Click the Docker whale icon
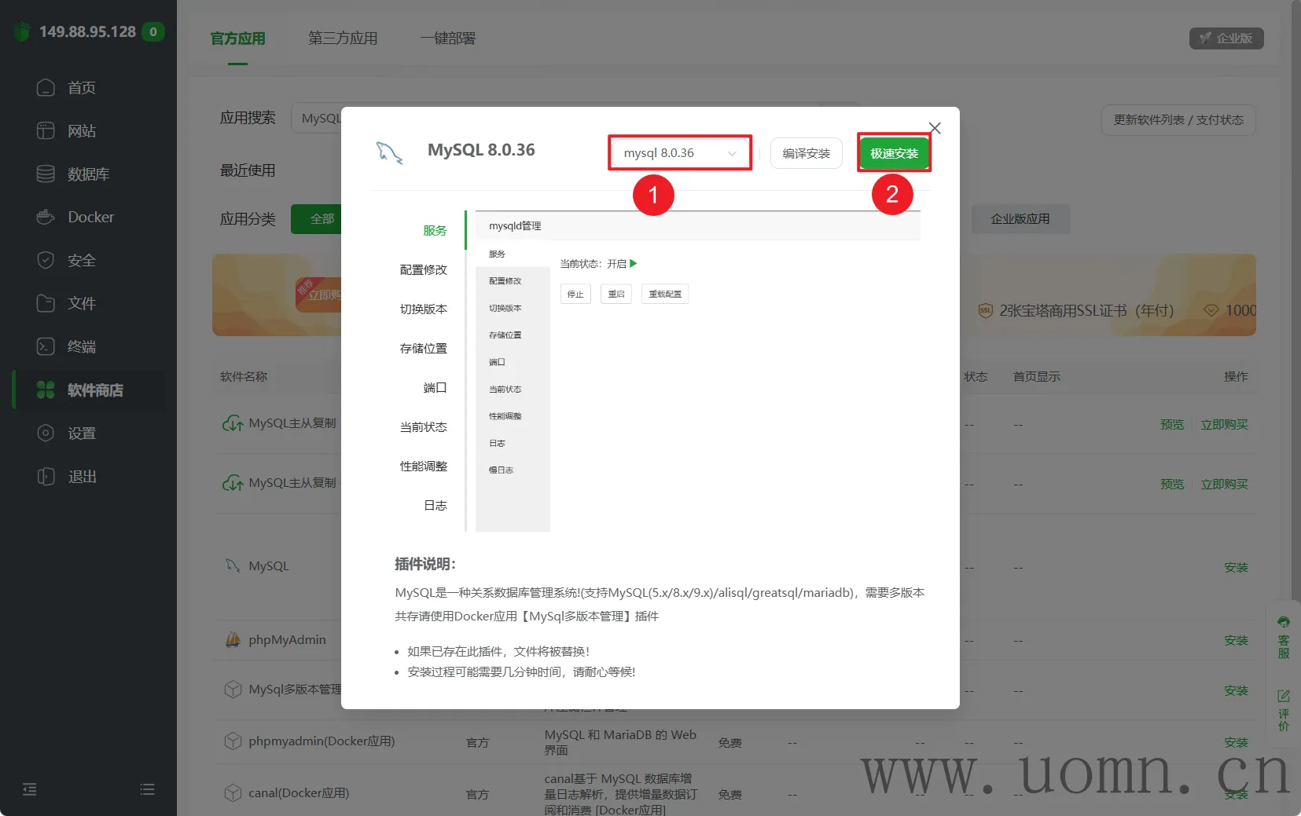 [46, 217]
